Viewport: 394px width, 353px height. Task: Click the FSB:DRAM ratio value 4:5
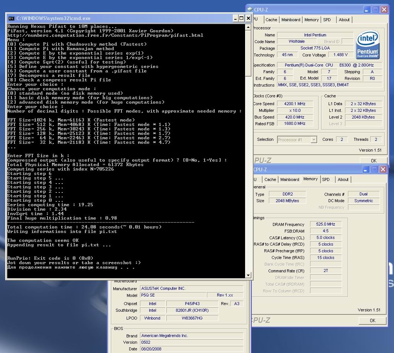tap(326, 231)
